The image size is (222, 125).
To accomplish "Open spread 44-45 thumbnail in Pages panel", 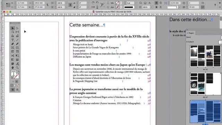I will [205, 56].
